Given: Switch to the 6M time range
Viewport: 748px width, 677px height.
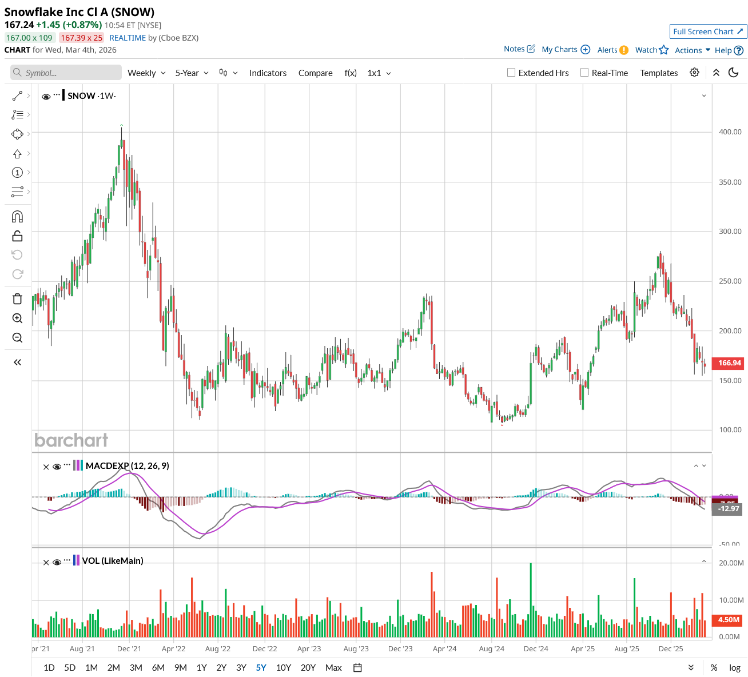Looking at the screenshot, I should [158, 668].
